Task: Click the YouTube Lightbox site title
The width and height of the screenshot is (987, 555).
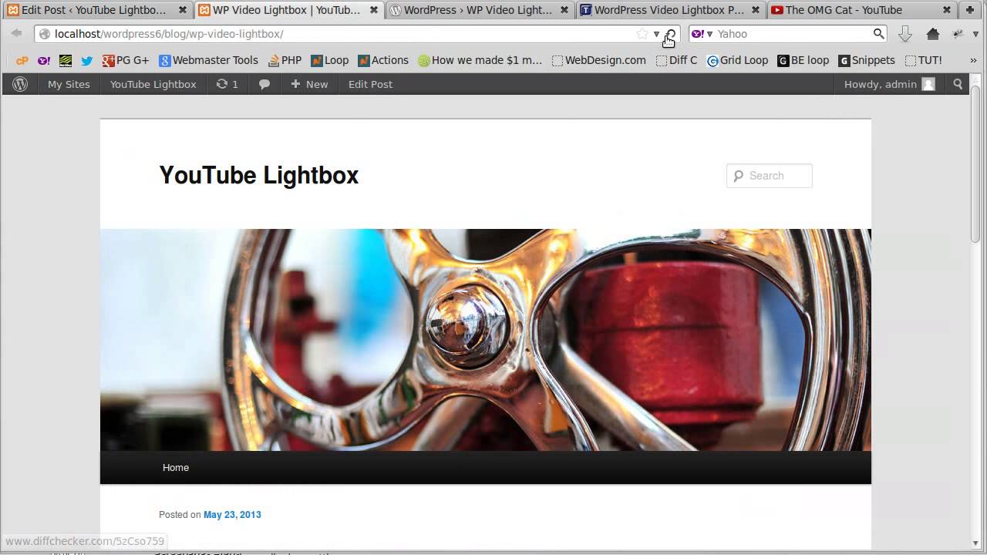Action: pyautogui.click(x=258, y=175)
